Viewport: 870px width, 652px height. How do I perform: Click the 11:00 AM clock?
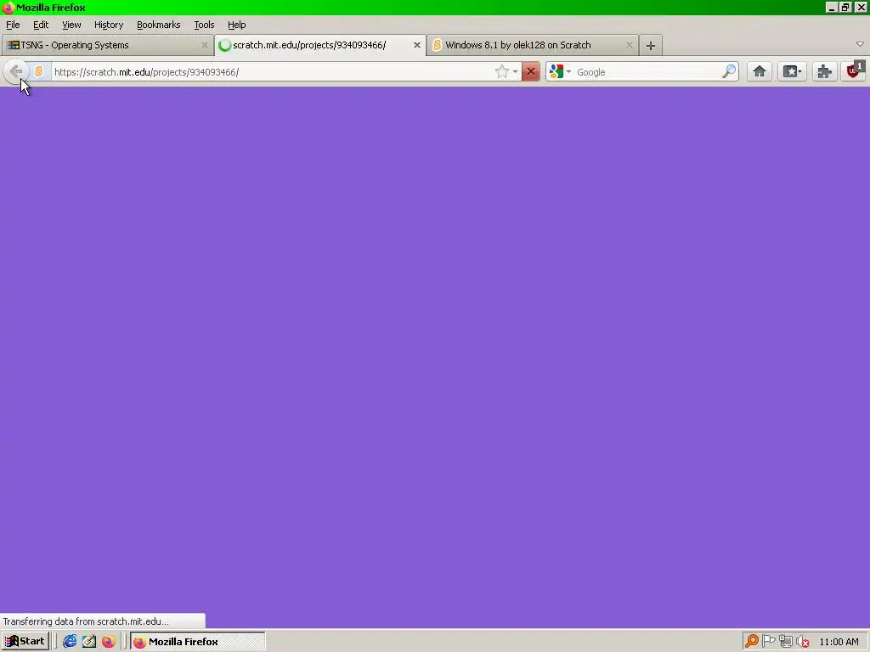[x=839, y=642]
